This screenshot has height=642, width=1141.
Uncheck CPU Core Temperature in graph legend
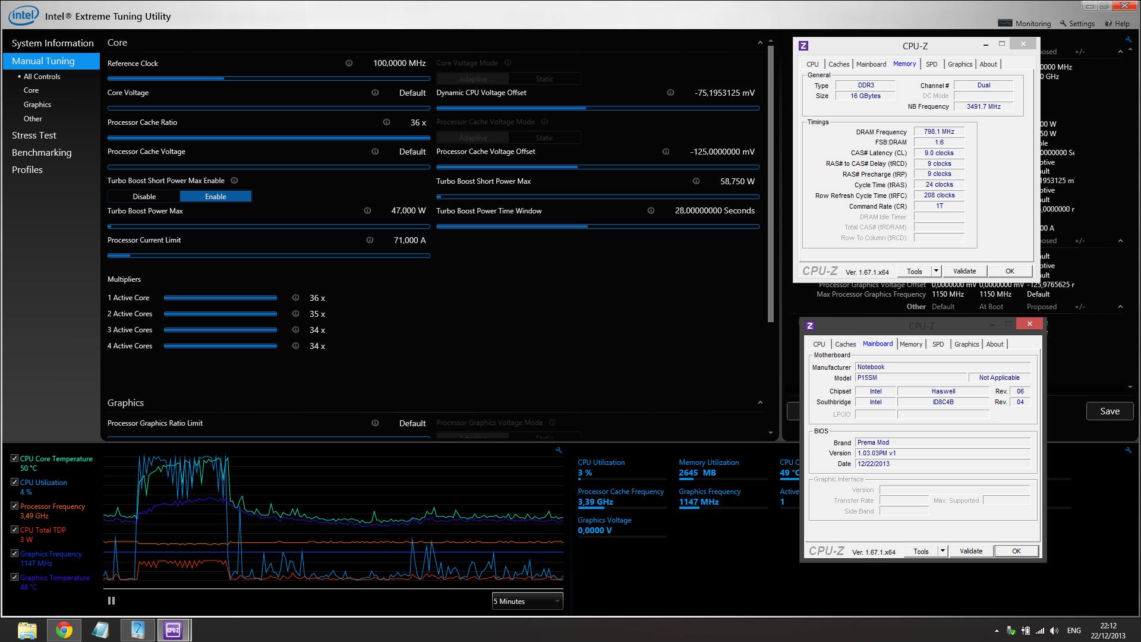14,458
